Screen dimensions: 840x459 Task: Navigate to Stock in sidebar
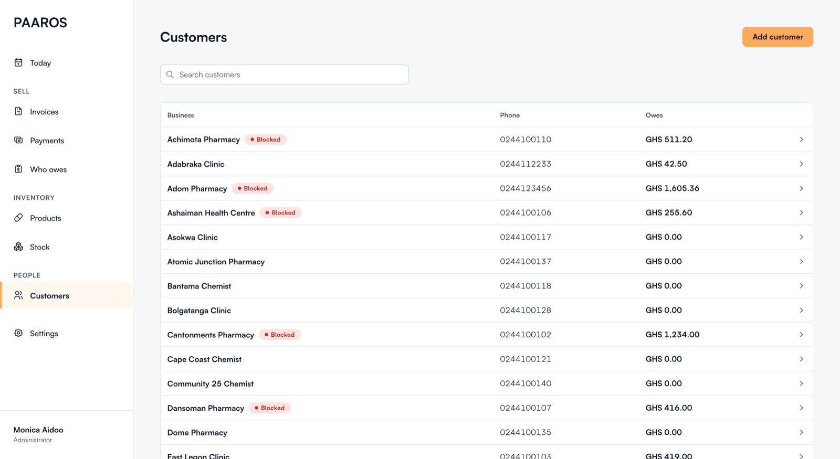point(66,247)
